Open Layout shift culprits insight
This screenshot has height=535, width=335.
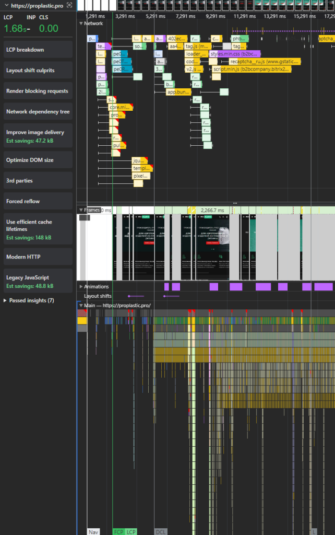pos(37,71)
